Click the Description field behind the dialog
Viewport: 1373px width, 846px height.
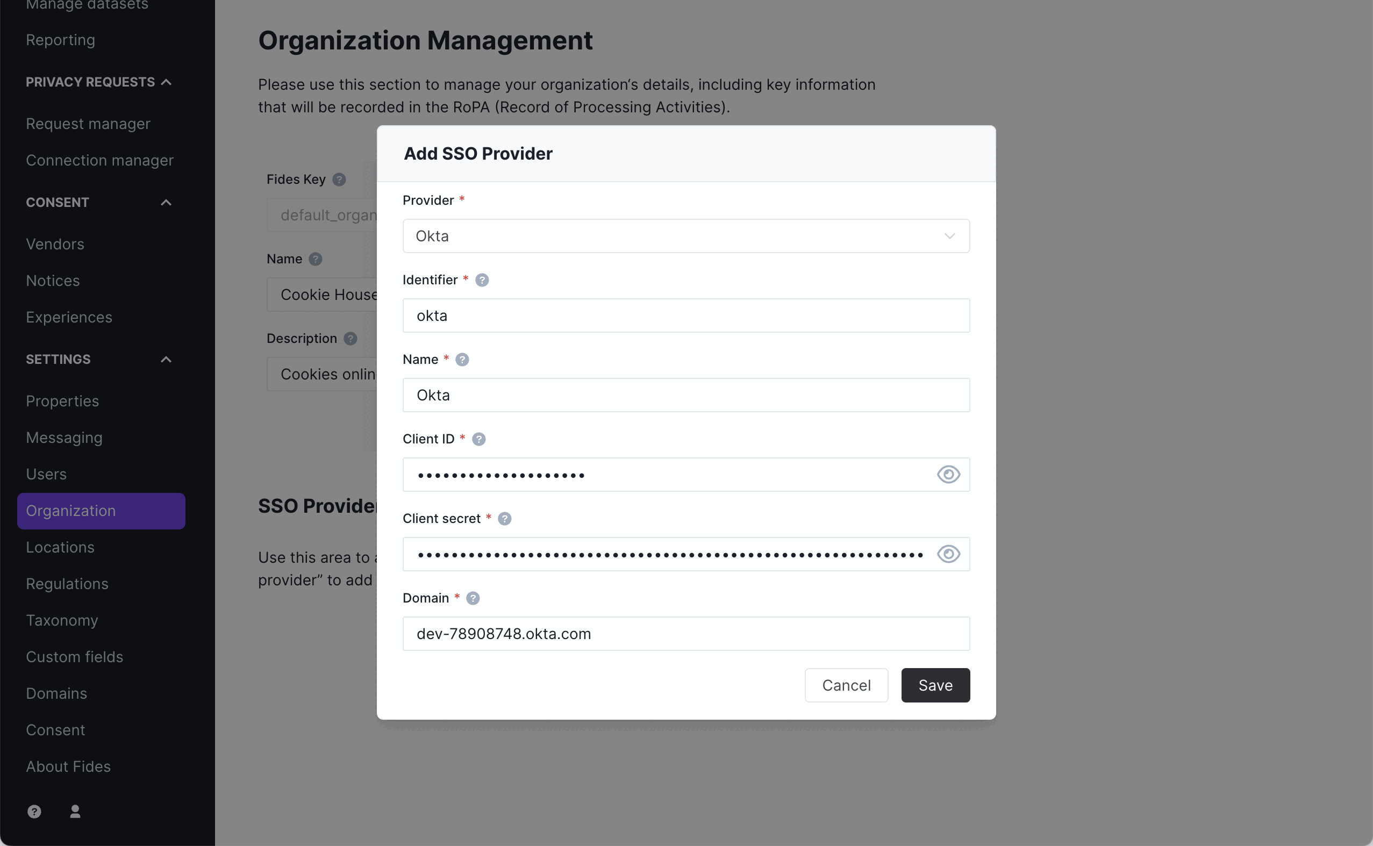[x=322, y=374]
